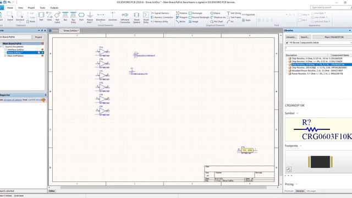Open the Power Port tool

pos(90,18)
